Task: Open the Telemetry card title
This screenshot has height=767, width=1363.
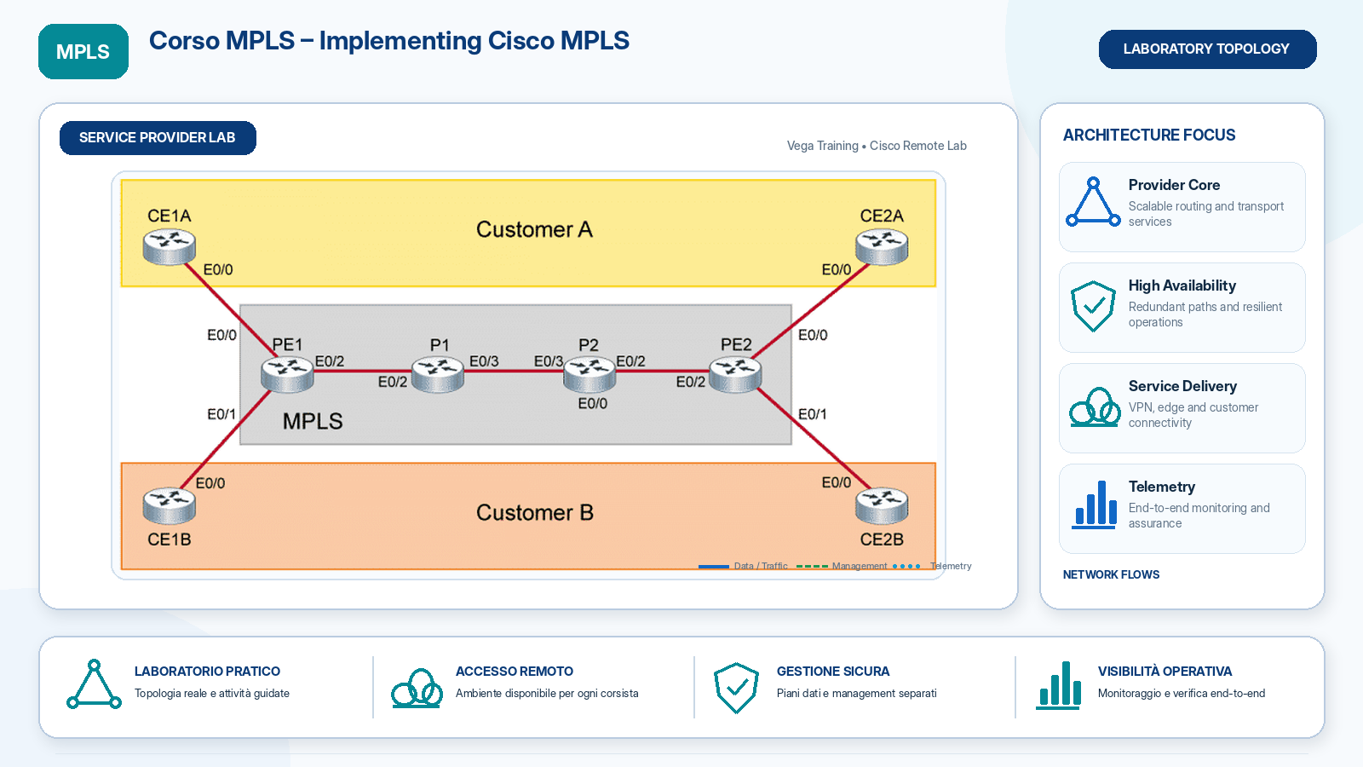Action: click(1162, 487)
